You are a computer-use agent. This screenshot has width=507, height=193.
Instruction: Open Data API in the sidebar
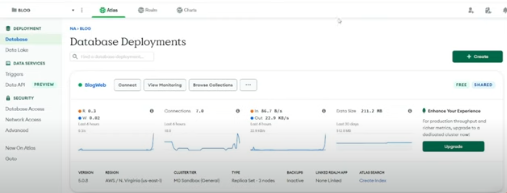pos(15,85)
